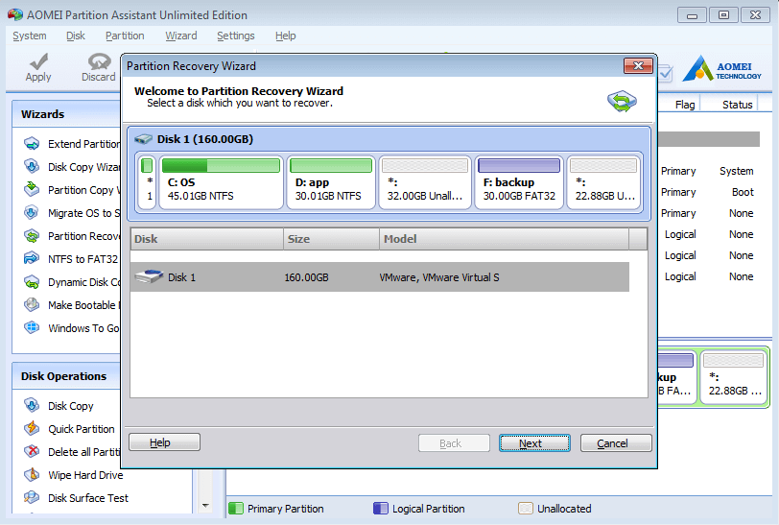The image size is (779, 525).
Task: Click the System status cell
Action: coord(736,171)
